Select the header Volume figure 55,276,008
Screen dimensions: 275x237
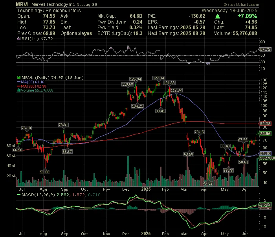pos(245,33)
